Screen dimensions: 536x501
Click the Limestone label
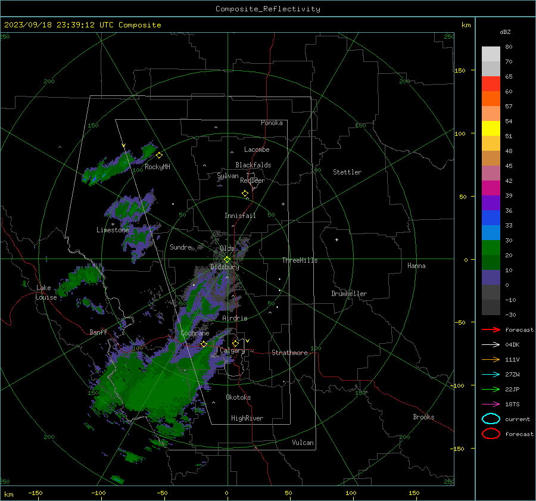pos(113,230)
